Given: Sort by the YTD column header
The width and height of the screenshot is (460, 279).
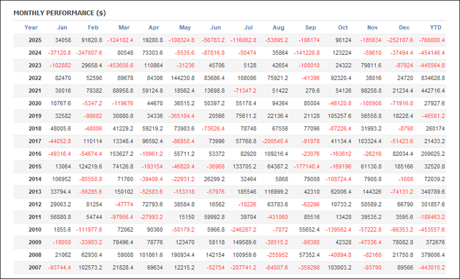Looking at the screenshot, I should 435,28.
